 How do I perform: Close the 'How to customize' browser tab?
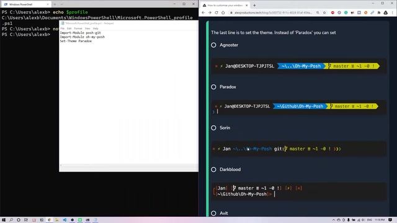(x=247, y=6)
